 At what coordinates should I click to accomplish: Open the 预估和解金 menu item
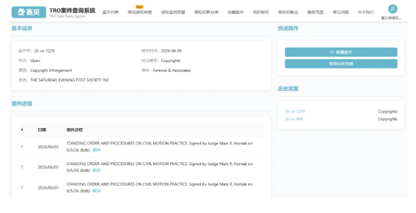pyautogui.click(x=288, y=12)
